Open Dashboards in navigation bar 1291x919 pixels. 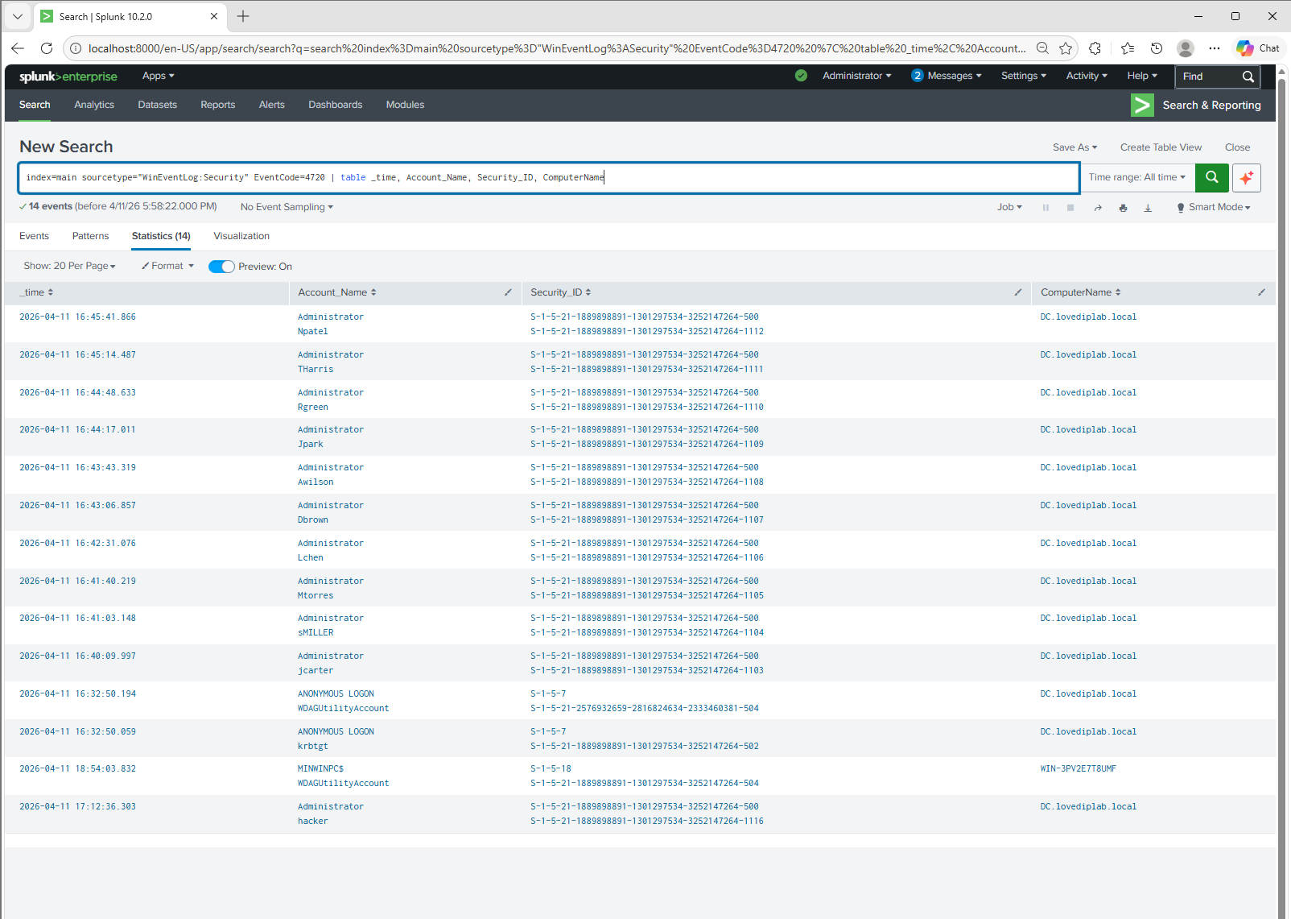pos(336,105)
